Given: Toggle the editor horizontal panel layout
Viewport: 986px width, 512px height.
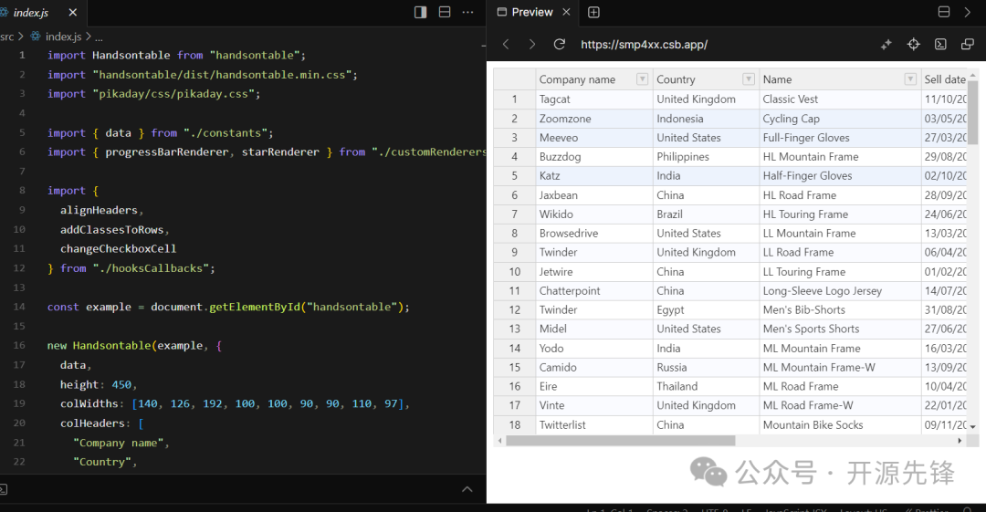Looking at the screenshot, I should (x=445, y=12).
